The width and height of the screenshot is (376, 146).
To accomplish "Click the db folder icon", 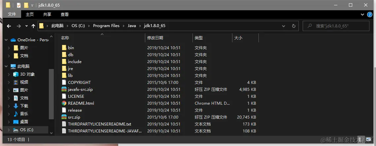I will tap(64, 55).
